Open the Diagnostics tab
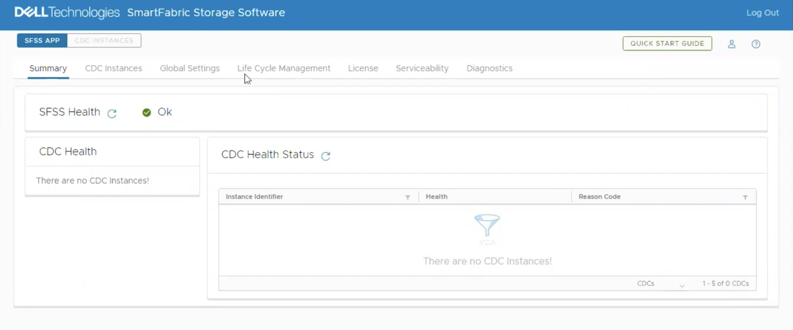Screen dimensions: 793x330 [489, 68]
